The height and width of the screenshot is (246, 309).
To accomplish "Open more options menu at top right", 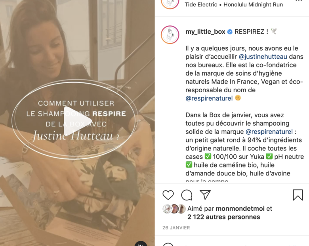I will (x=299, y=1).
